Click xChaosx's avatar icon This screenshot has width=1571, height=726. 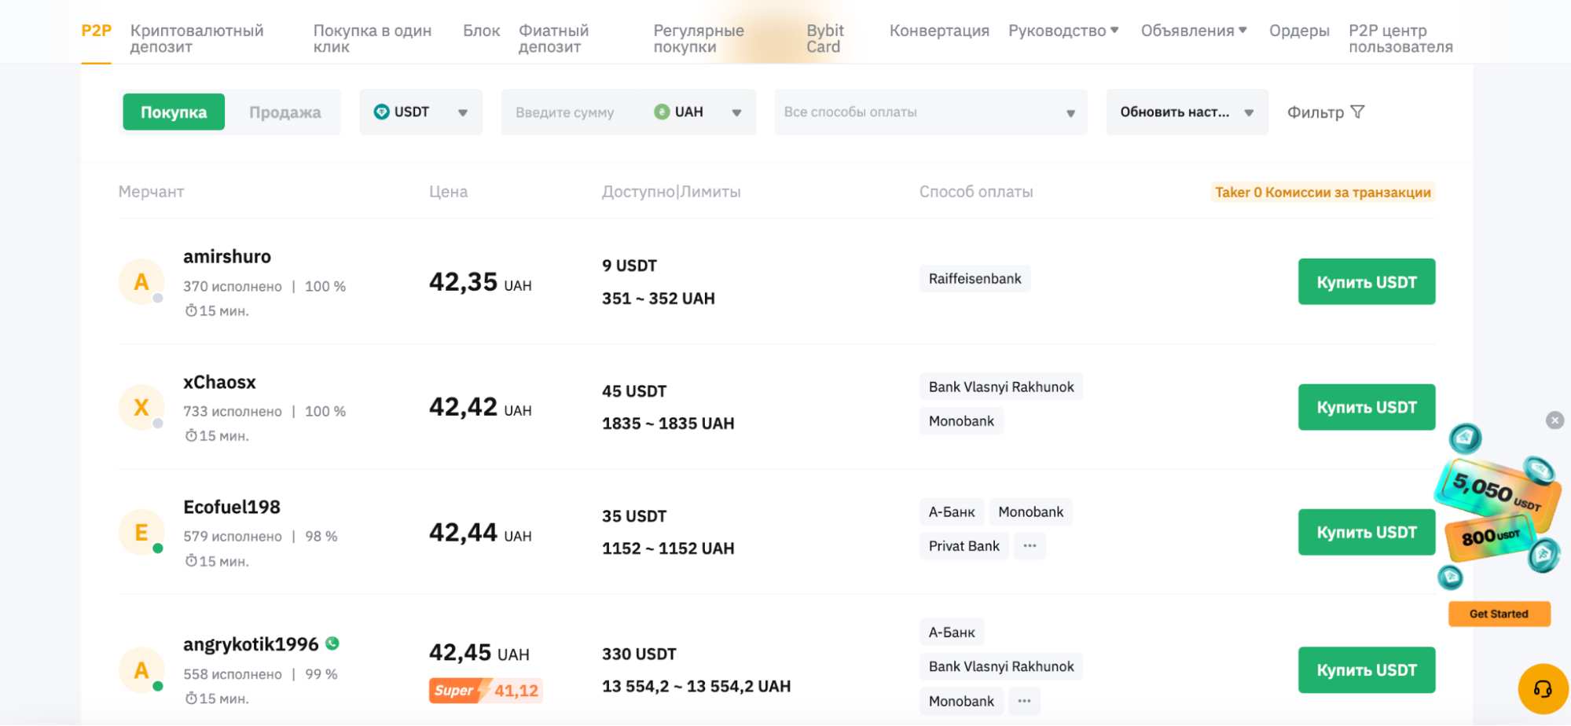click(141, 407)
